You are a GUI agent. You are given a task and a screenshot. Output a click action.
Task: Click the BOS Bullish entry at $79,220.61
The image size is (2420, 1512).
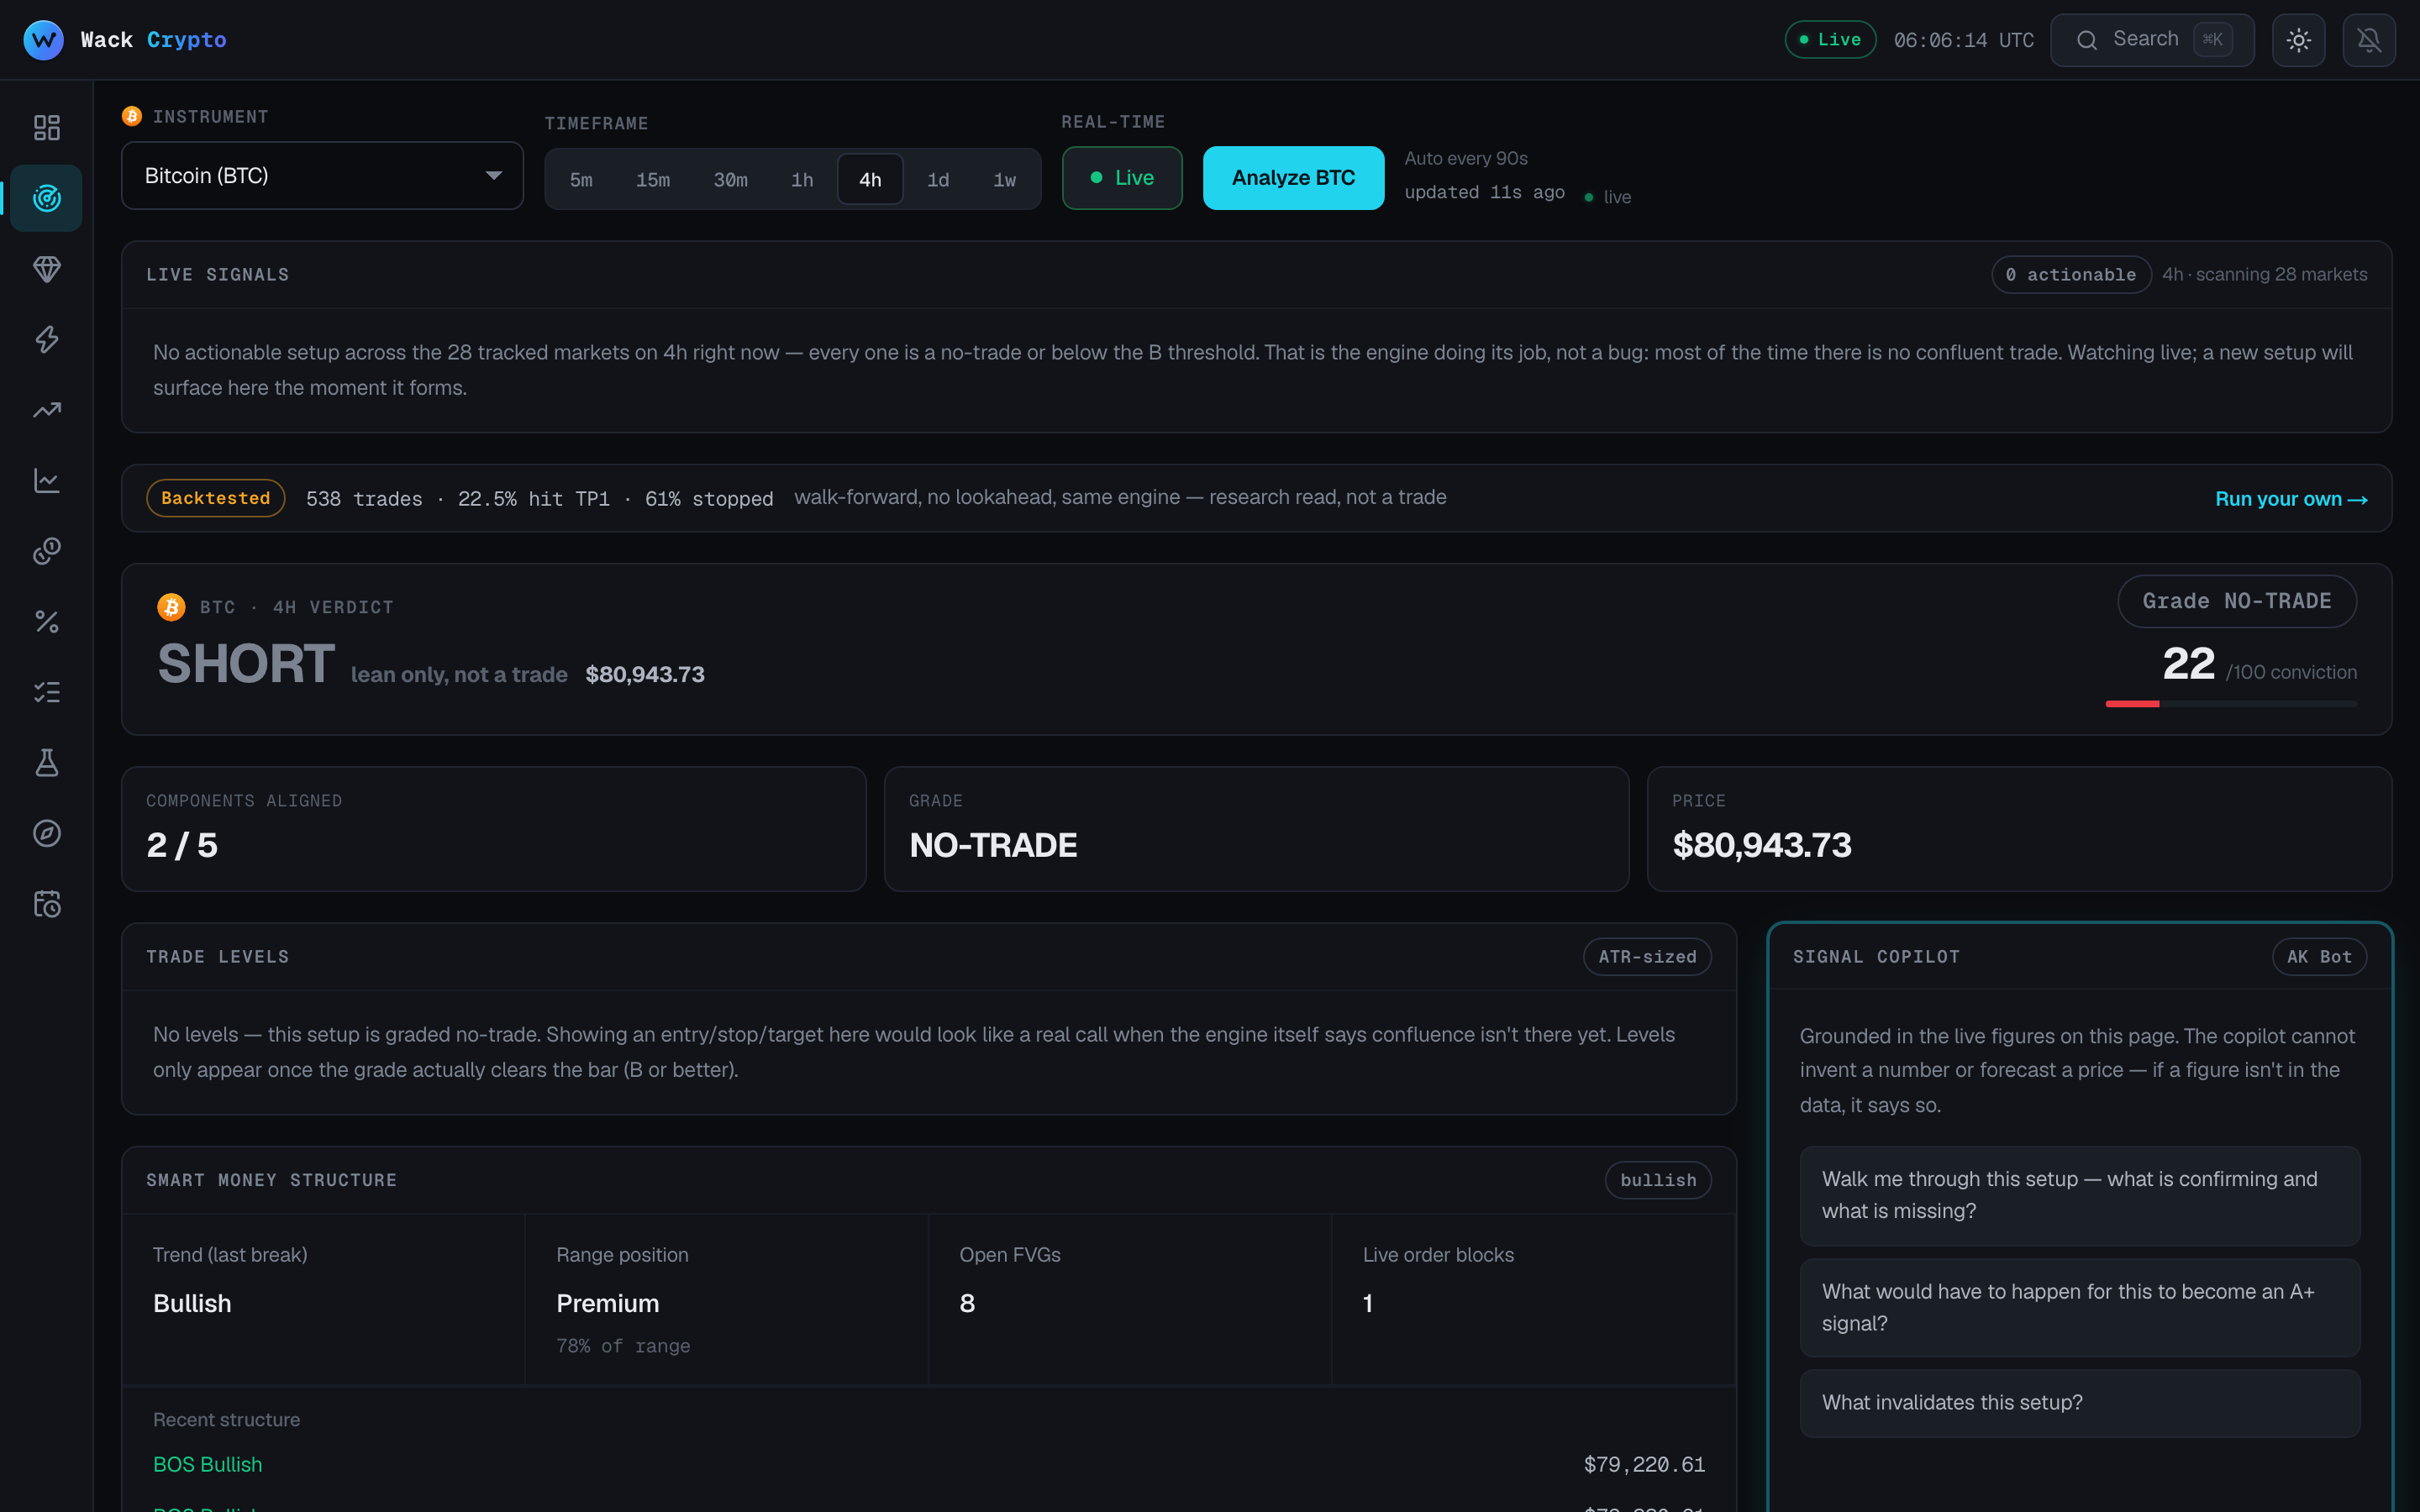928,1465
